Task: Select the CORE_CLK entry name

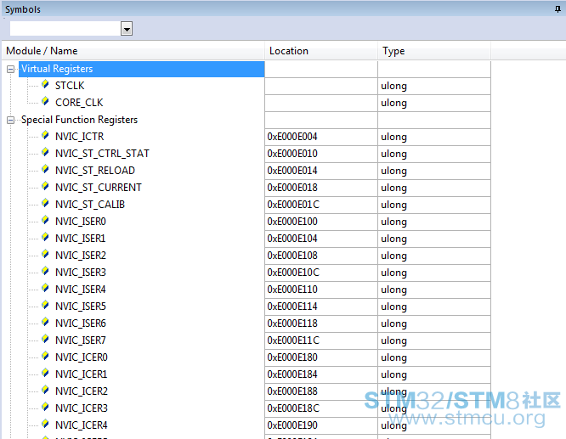Action: [79, 103]
